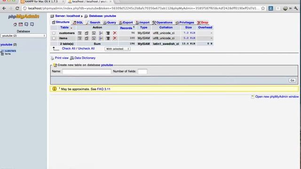
Task: Open the Operations tab
Action: [x=162, y=23]
